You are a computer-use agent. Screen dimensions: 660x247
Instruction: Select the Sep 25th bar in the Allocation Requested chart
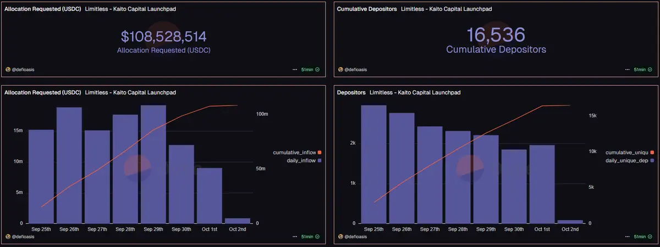click(x=41, y=177)
